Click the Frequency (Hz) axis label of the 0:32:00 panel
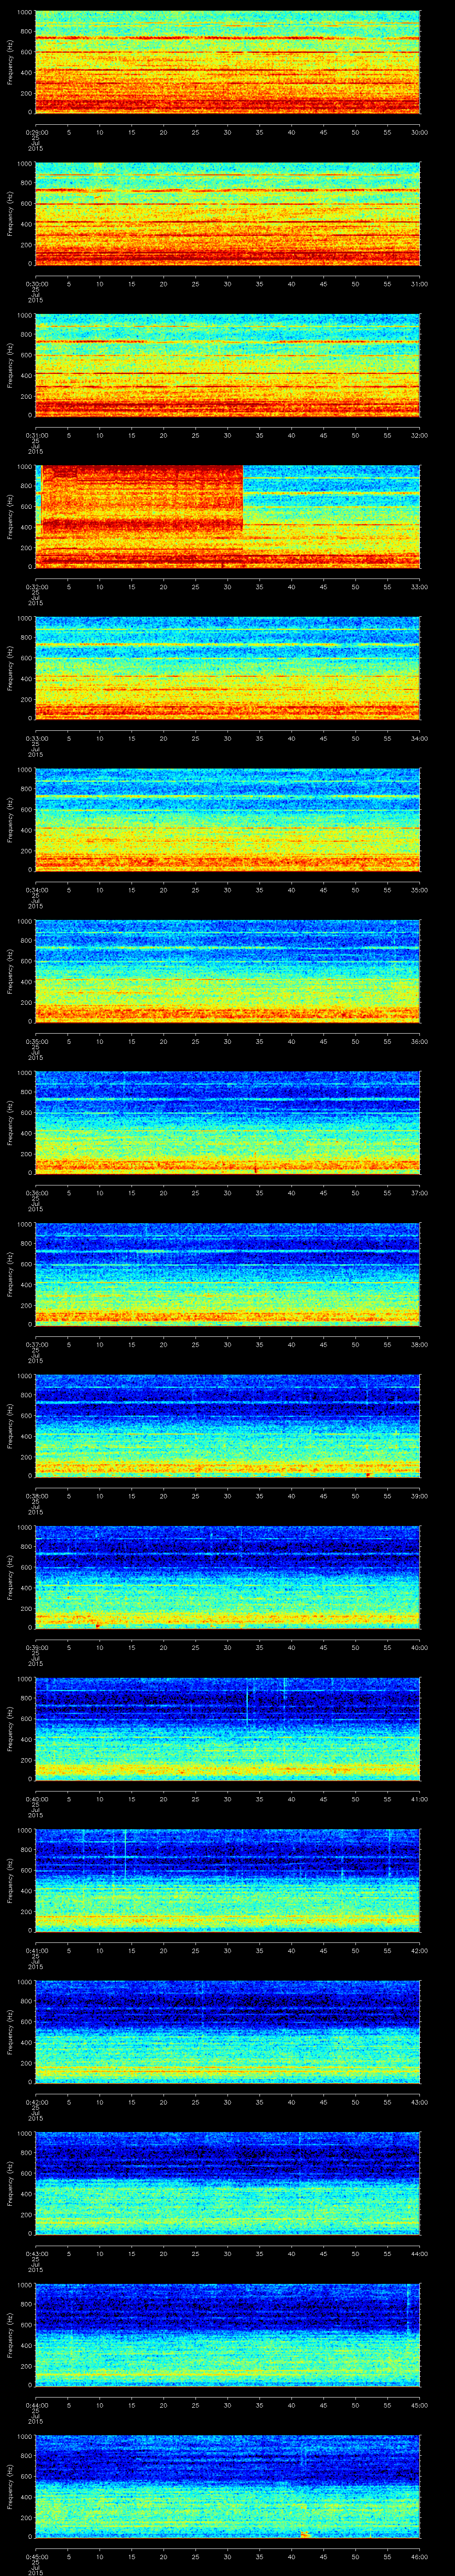 coord(10,516)
